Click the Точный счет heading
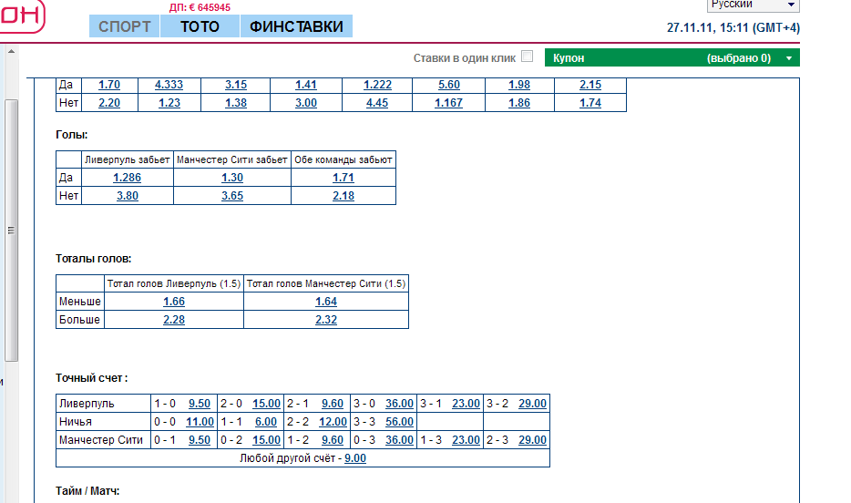 pyautogui.click(x=92, y=378)
